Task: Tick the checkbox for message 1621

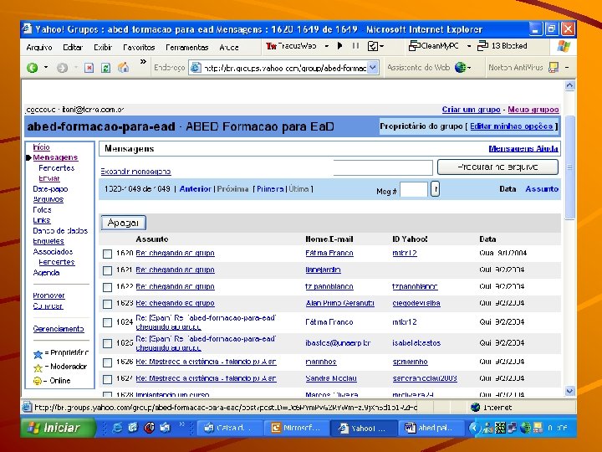Action: coord(108,270)
